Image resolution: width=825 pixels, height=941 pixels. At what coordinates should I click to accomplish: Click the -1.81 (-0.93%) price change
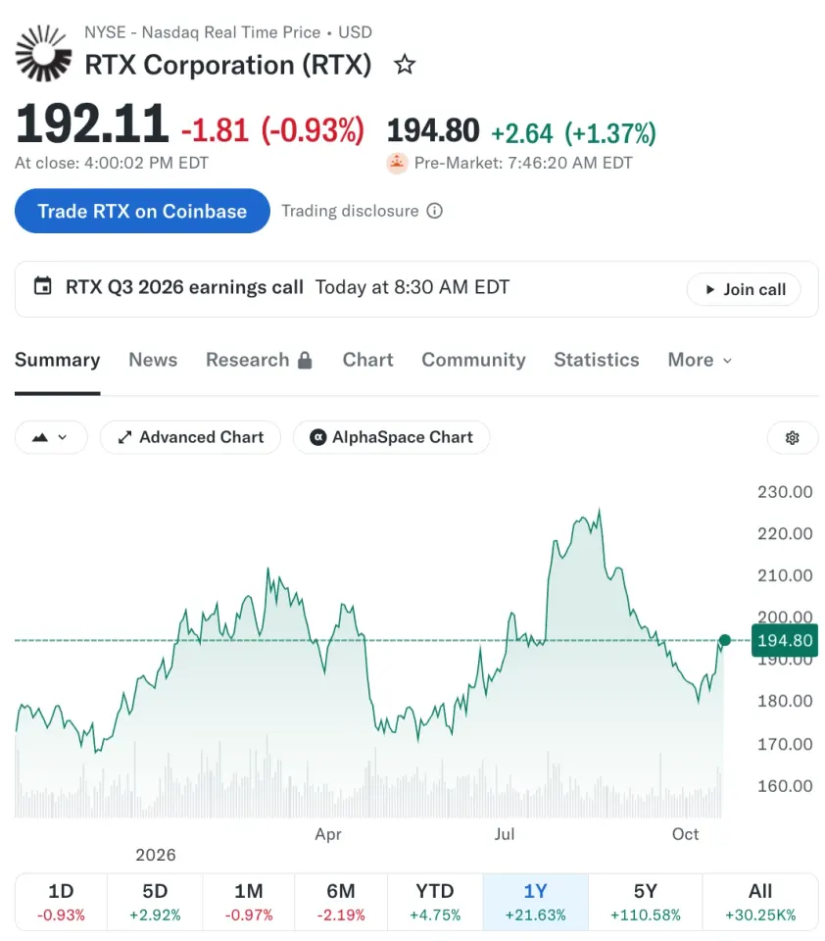click(x=273, y=130)
